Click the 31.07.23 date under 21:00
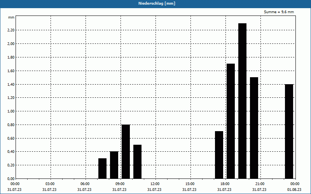Viewport: 311px width, 194px height. tap(259, 189)
